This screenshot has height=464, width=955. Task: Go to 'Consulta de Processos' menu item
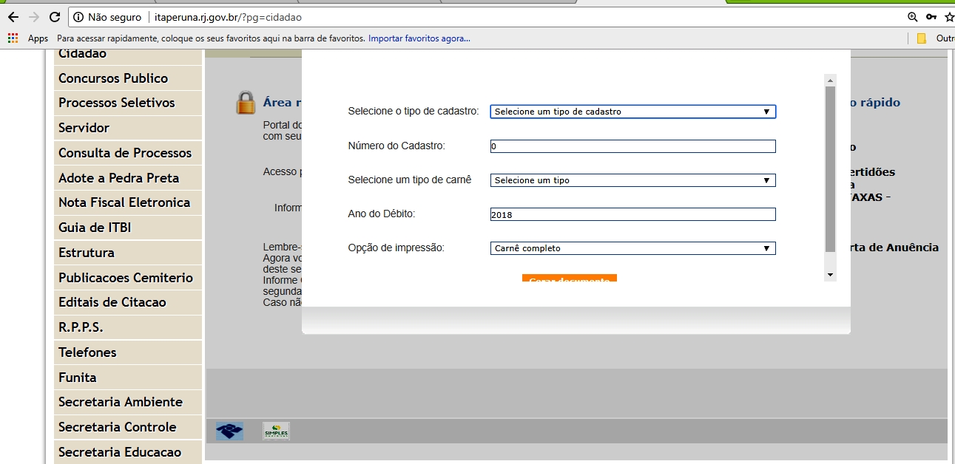coord(125,153)
